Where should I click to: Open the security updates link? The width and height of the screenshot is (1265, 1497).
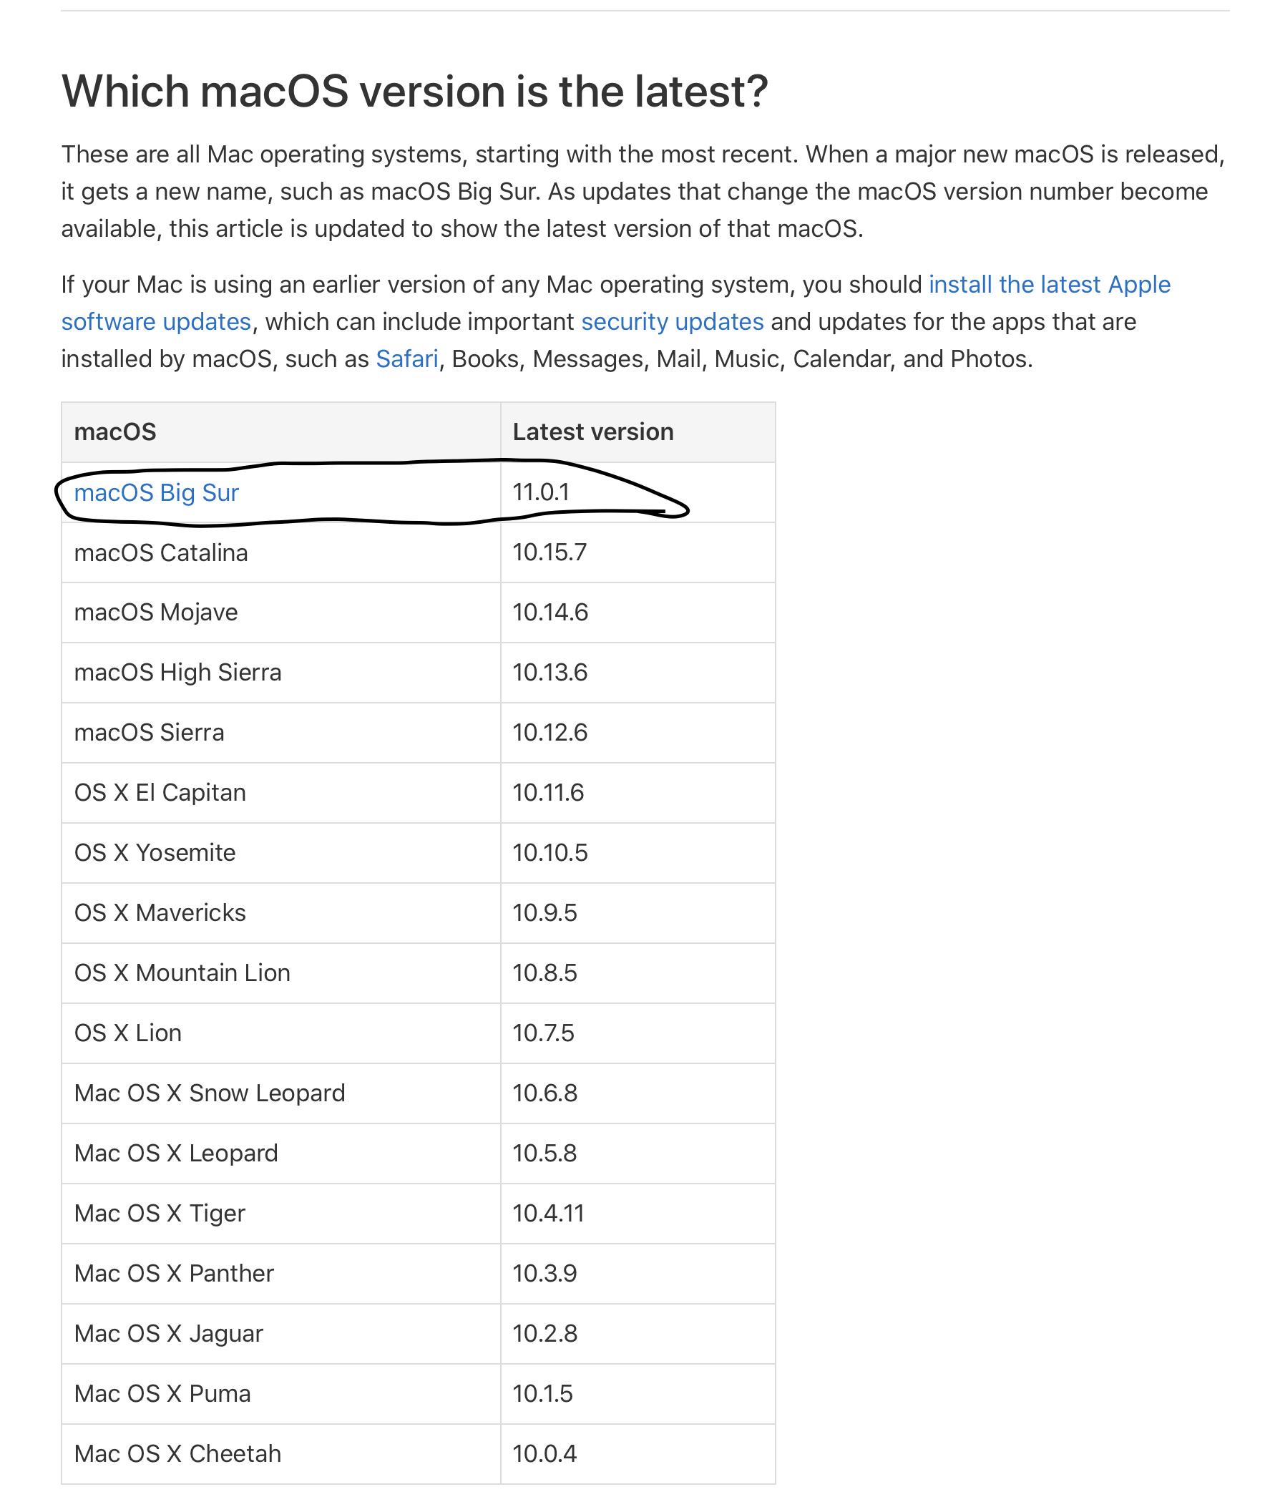tap(672, 322)
